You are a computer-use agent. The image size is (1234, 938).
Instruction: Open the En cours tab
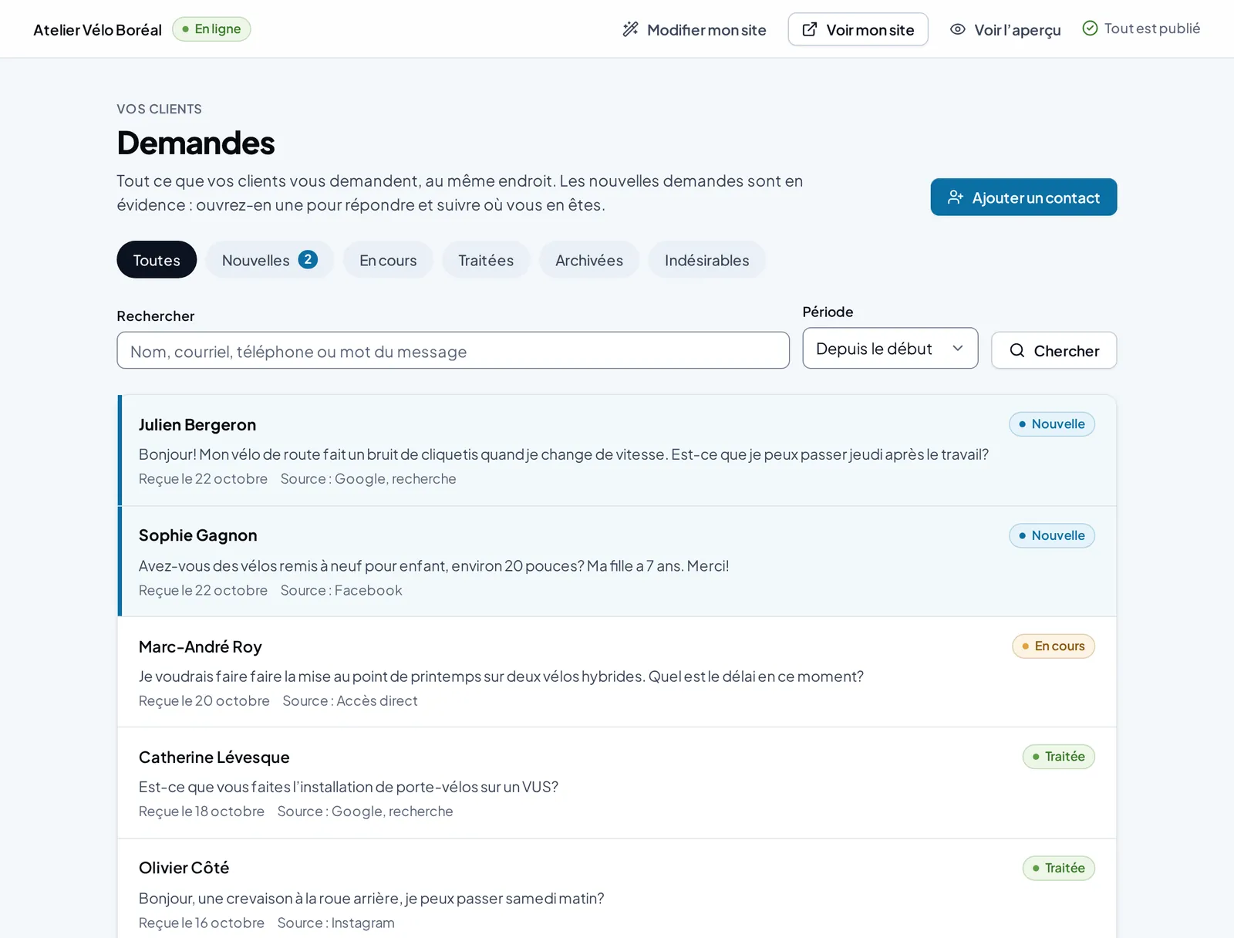point(388,260)
